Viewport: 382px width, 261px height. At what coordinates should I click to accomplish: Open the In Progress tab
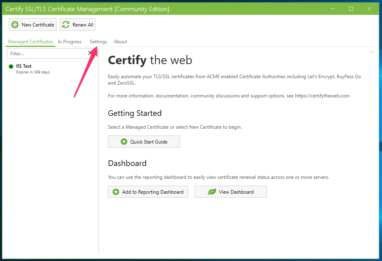tap(70, 42)
